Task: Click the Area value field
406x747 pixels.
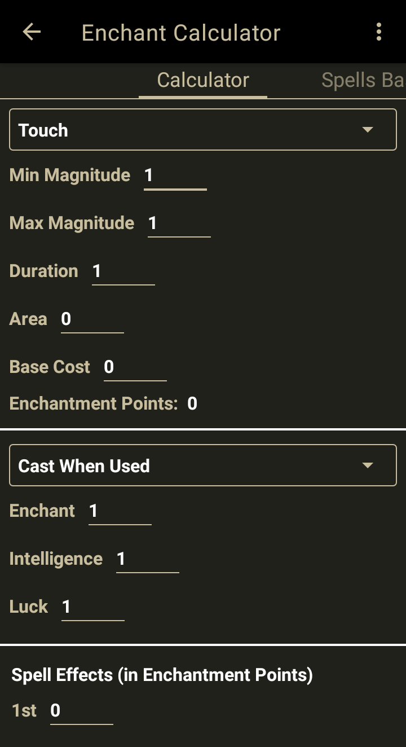Action: (92, 319)
